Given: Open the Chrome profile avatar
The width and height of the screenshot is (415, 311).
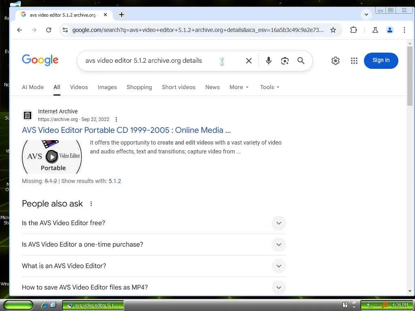Looking at the screenshot, I should [389, 30].
